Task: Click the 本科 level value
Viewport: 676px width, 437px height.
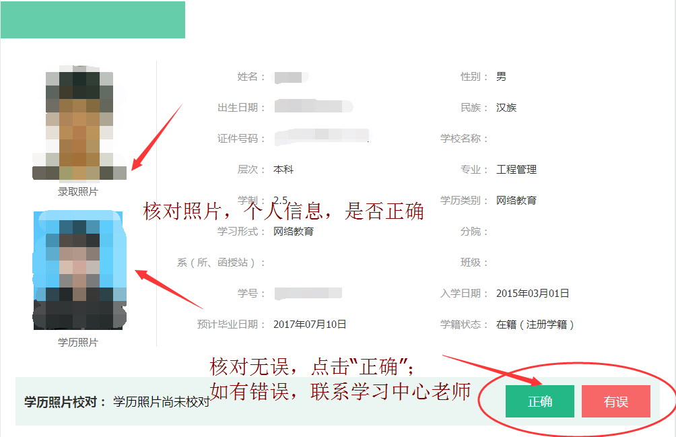Action: coord(283,170)
